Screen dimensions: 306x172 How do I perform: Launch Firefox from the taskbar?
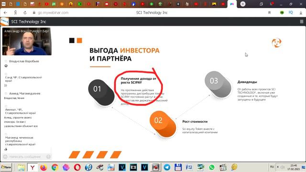coord(44,167)
